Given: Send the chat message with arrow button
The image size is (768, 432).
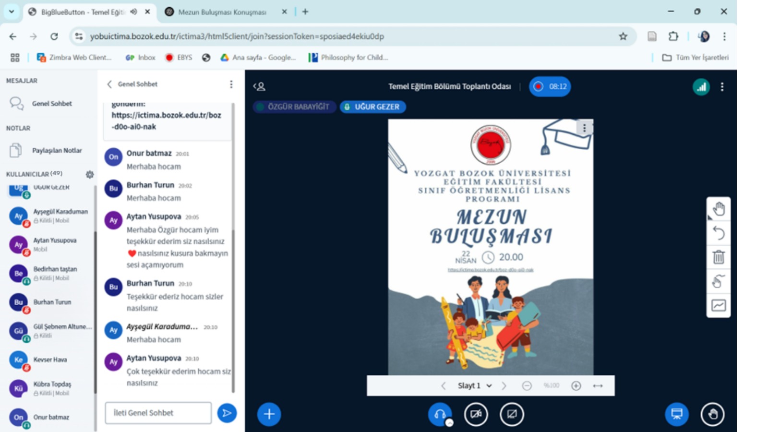Looking at the screenshot, I should (227, 413).
